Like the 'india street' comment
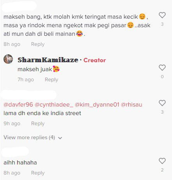172x180 pixels. (x=162, y=103)
